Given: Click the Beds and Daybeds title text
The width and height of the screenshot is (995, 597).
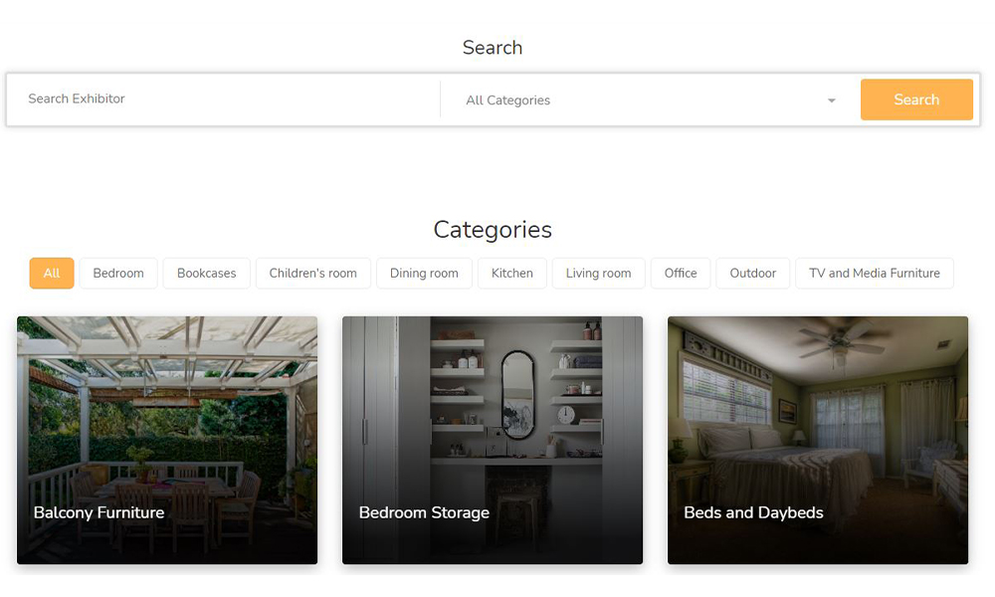Looking at the screenshot, I should coord(753,513).
